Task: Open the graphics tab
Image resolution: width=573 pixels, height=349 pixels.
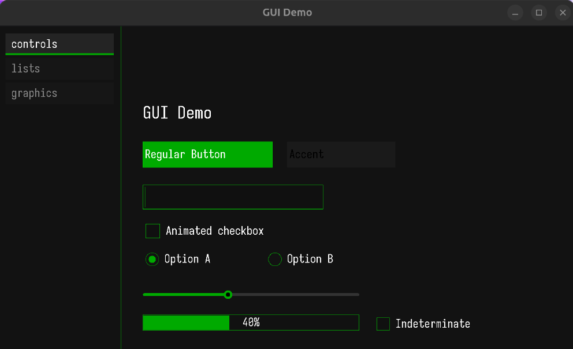Action: [59, 93]
